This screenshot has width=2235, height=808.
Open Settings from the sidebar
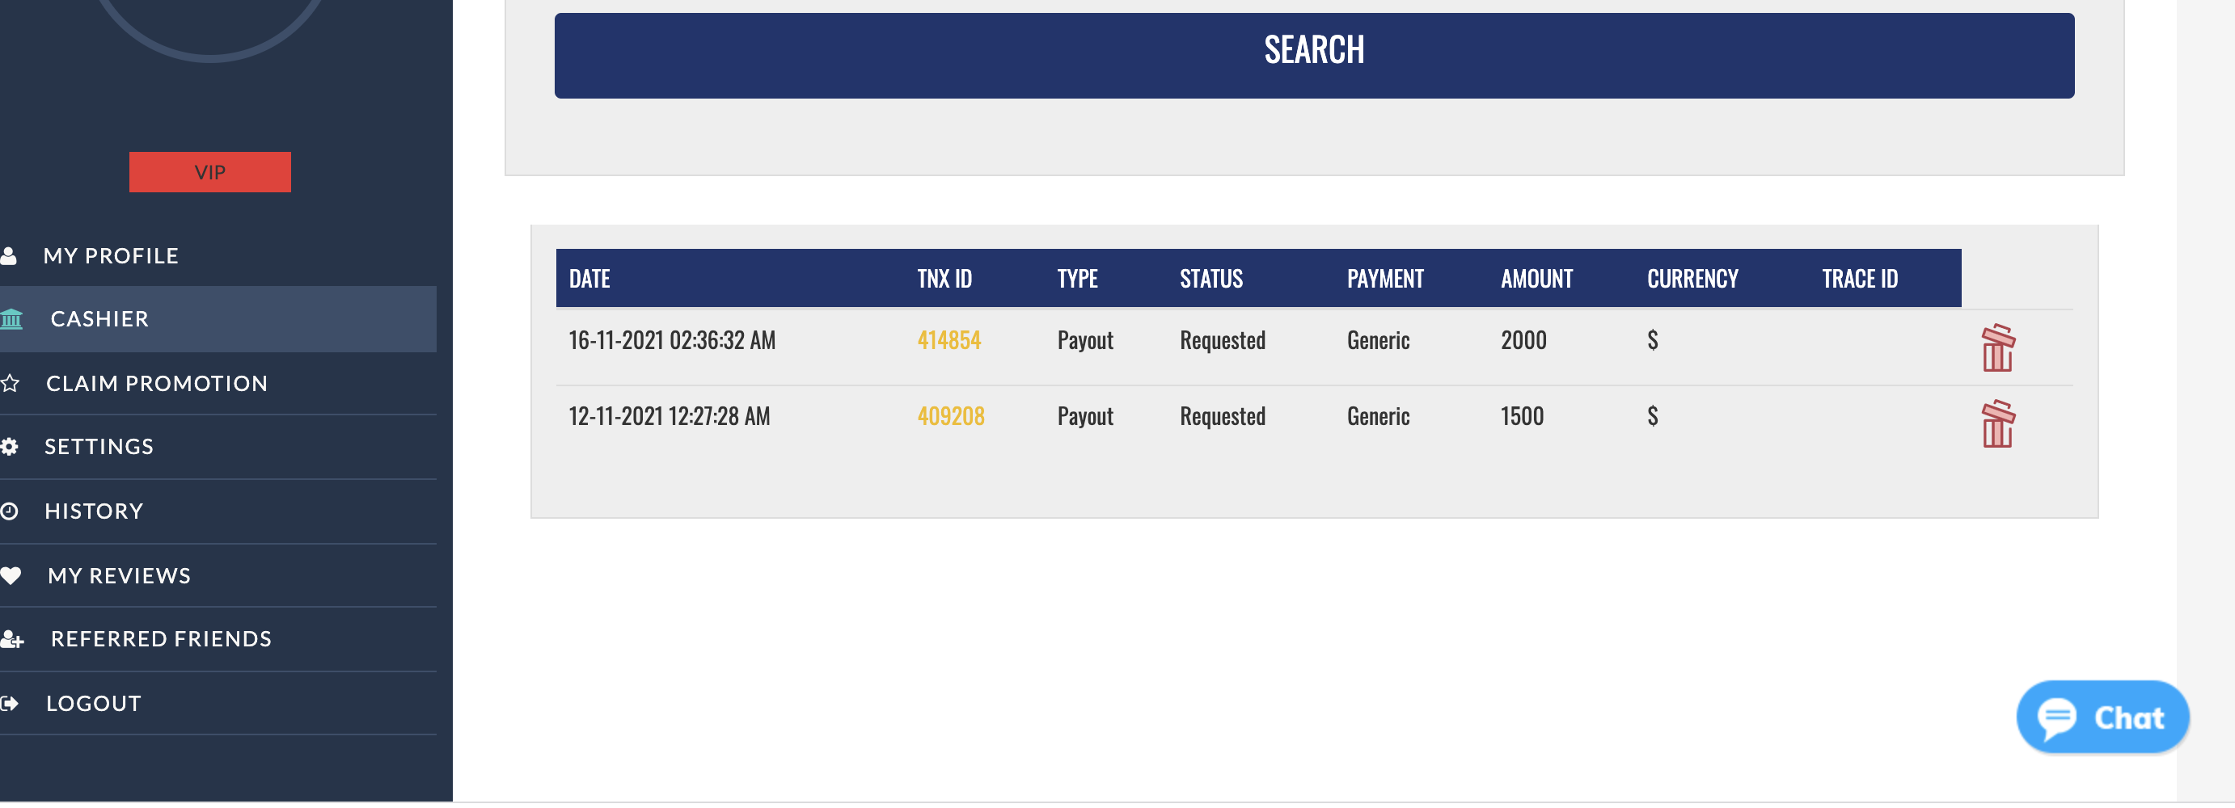click(99, 448)
